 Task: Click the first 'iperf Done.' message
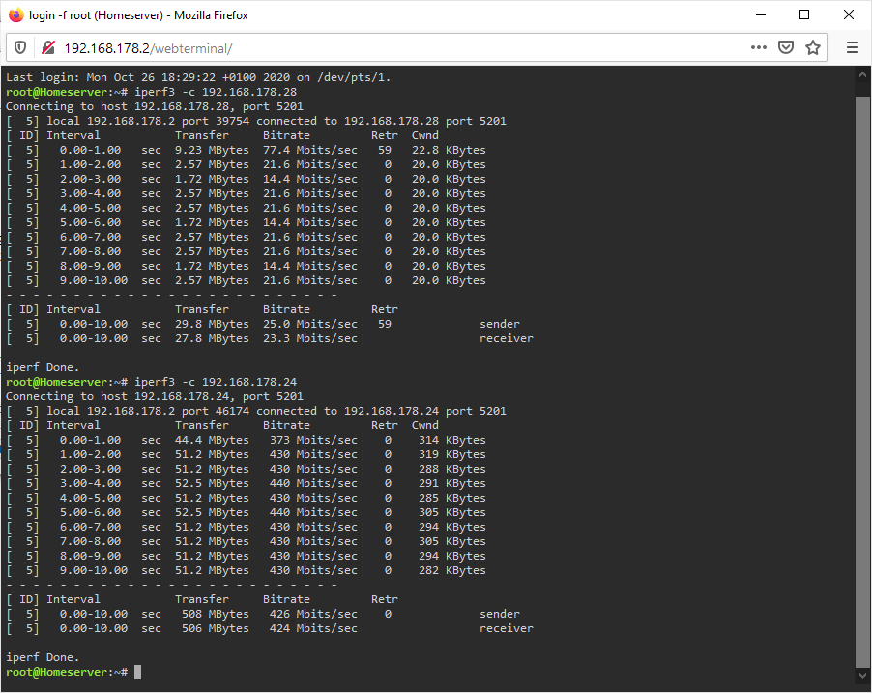tap(43, 367)
